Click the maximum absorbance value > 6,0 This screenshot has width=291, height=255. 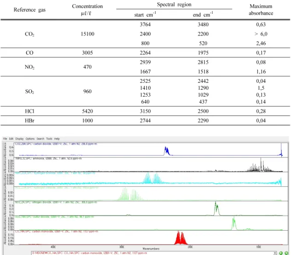tap(261, 34)
